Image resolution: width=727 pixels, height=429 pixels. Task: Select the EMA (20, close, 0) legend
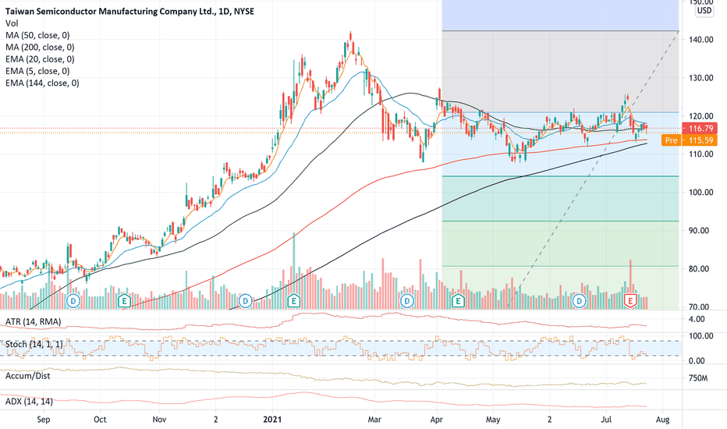[40, 59]
